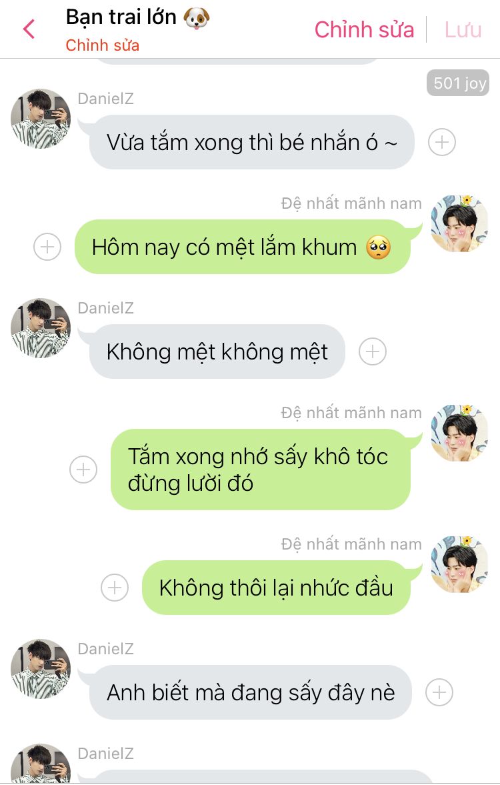Tap plus icon beside "Hôm nay có mệt" message

47,247
